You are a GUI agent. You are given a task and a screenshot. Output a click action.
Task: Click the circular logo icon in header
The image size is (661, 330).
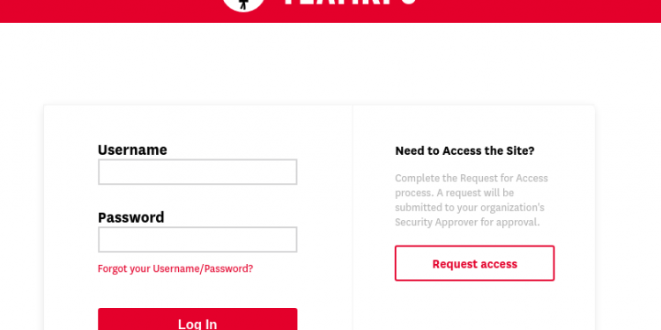[243, 5]
